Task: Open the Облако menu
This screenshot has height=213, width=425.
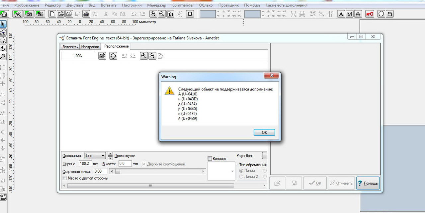Action: [x=206, y=5]
